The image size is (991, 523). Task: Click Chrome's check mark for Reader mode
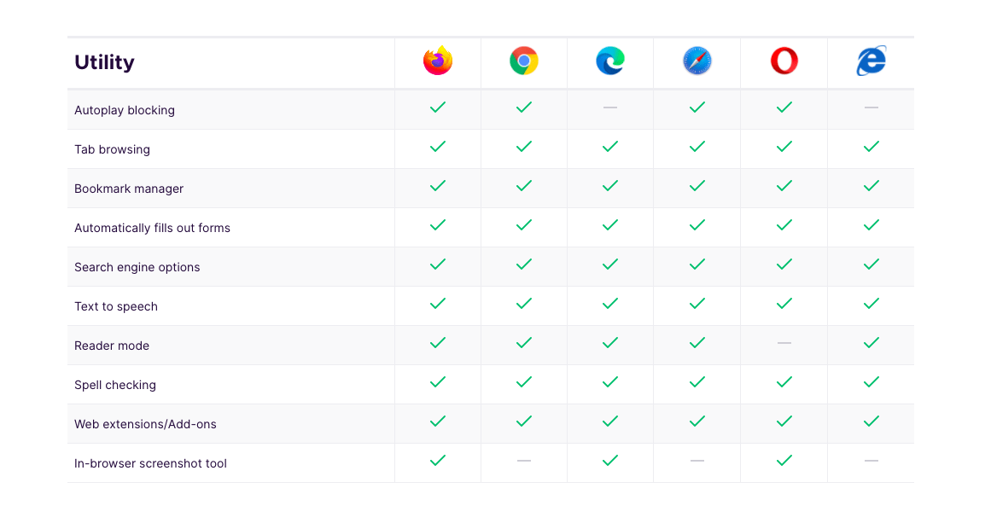click(524, 343)
